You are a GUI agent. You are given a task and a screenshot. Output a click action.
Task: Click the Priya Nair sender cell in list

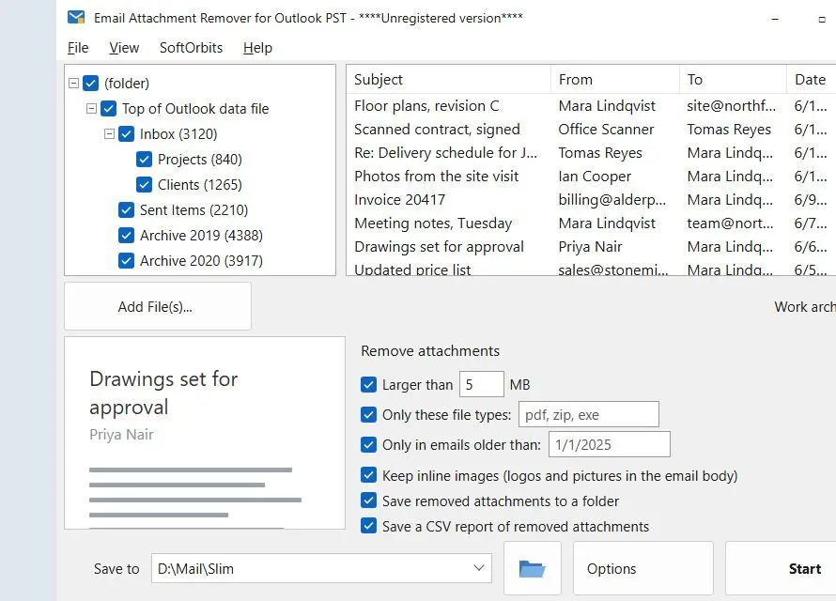click(590, 246)
